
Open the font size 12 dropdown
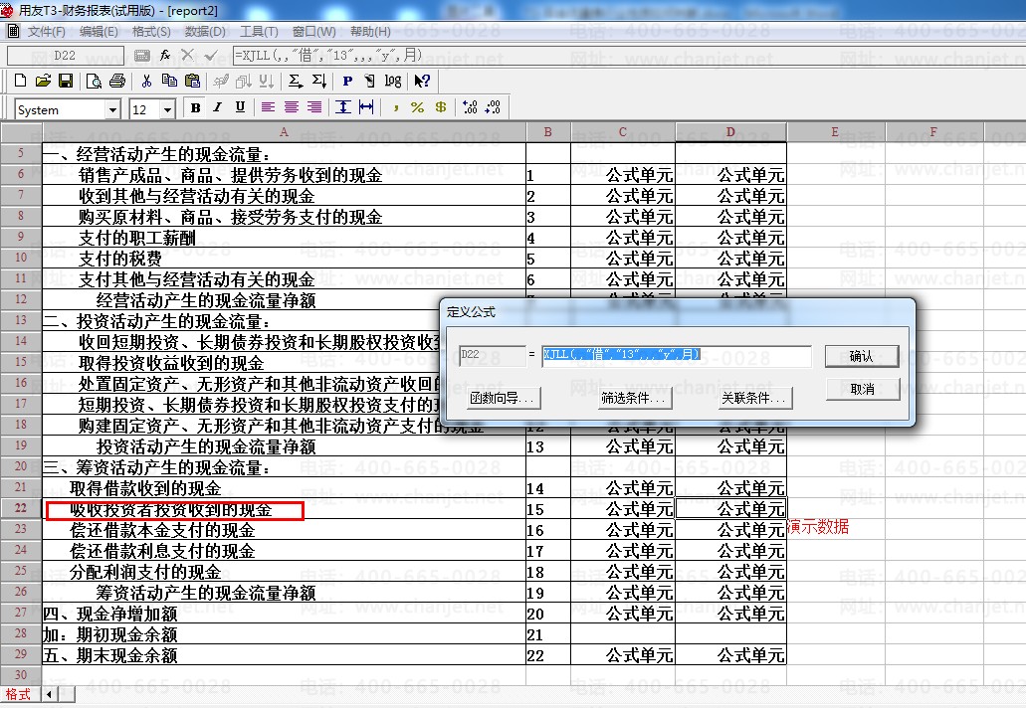tap(168, 109)
